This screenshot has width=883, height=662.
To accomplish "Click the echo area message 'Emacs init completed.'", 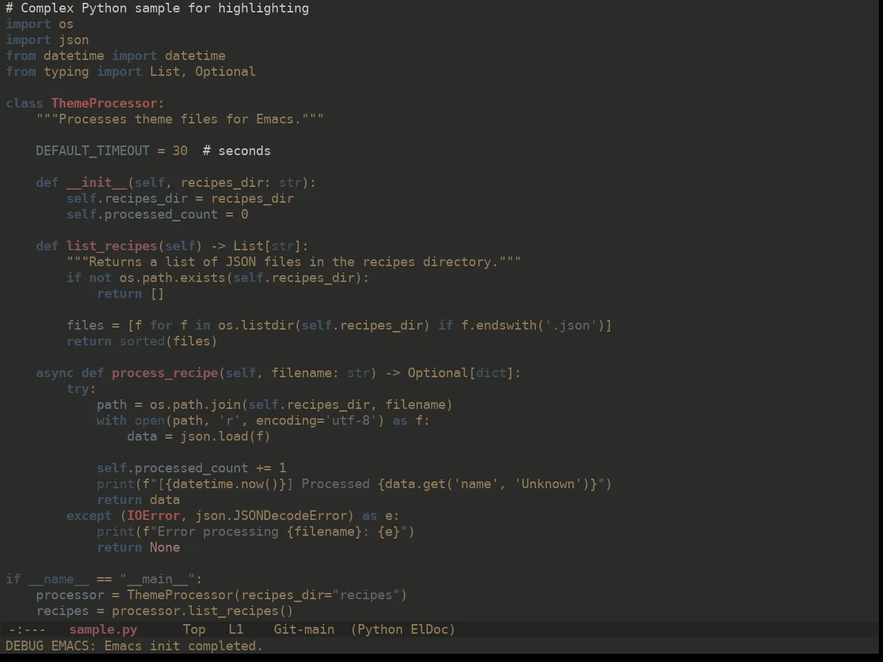I will (x=183, y=646).
